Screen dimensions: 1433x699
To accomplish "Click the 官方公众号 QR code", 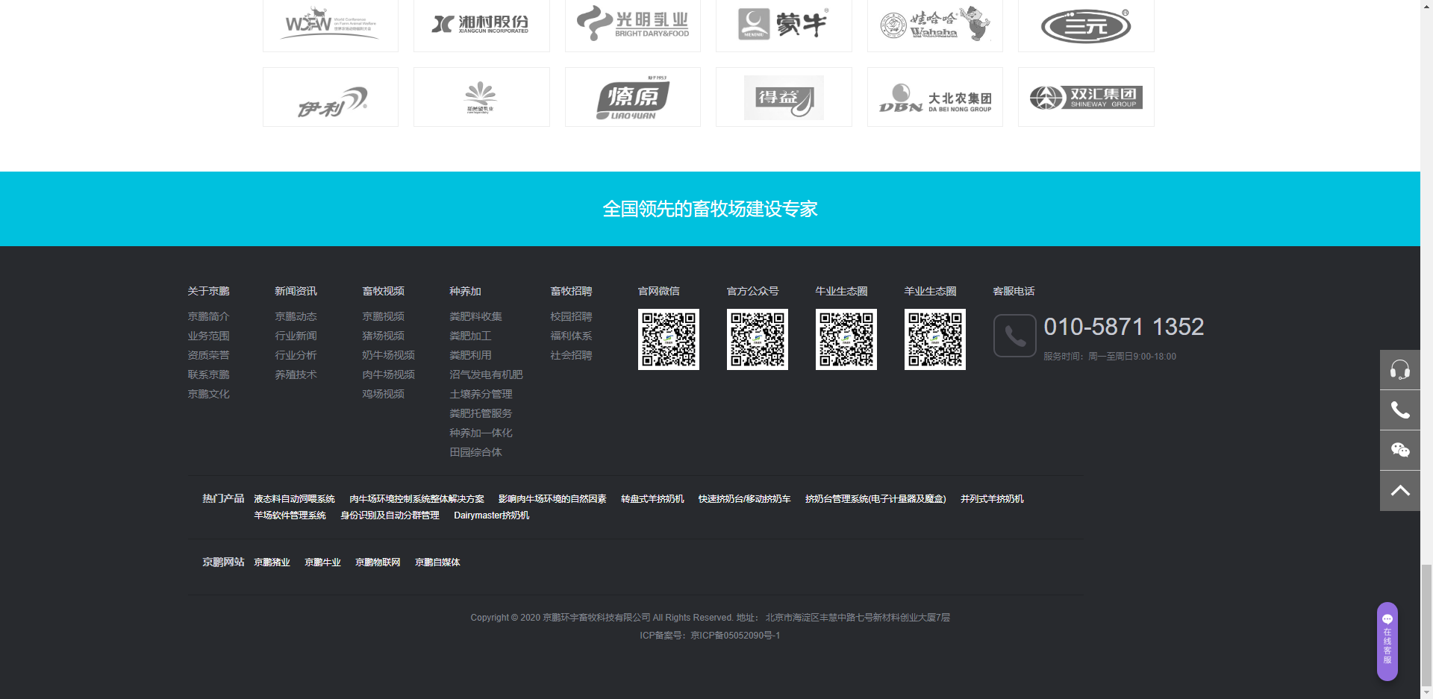I will [x=758, y=339].
